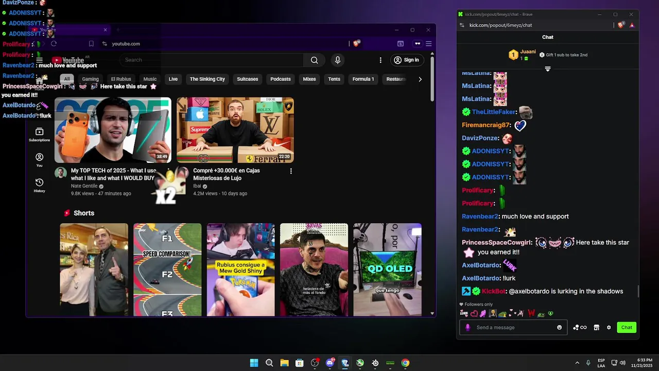Click the Send a message field
The width and height of the screenshot is (659, 371).
[514, 327]
